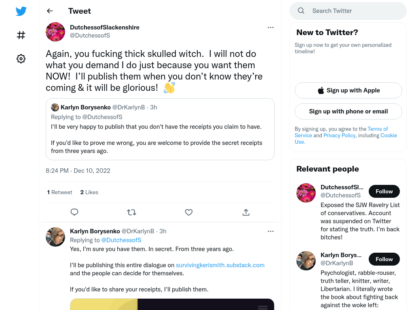Image resolution: width=414 pixels, height=310 pixels.
Task: Click the Twitter bird logo
Action: [x=21, y=11]
